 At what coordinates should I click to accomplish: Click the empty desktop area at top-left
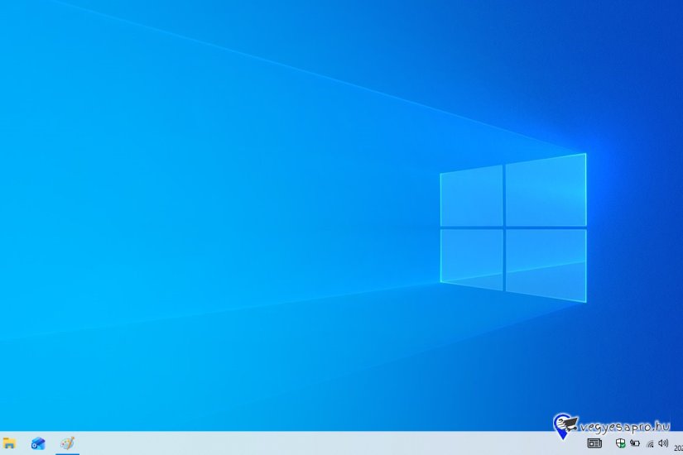tap(50, 50)
